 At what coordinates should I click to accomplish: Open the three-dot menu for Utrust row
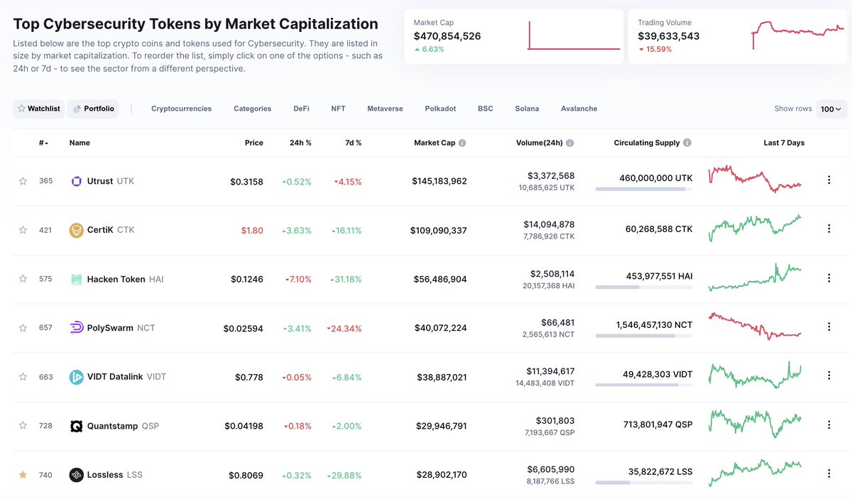click(x=829, y=180)
